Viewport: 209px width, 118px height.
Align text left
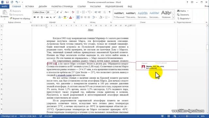(78, 17)
